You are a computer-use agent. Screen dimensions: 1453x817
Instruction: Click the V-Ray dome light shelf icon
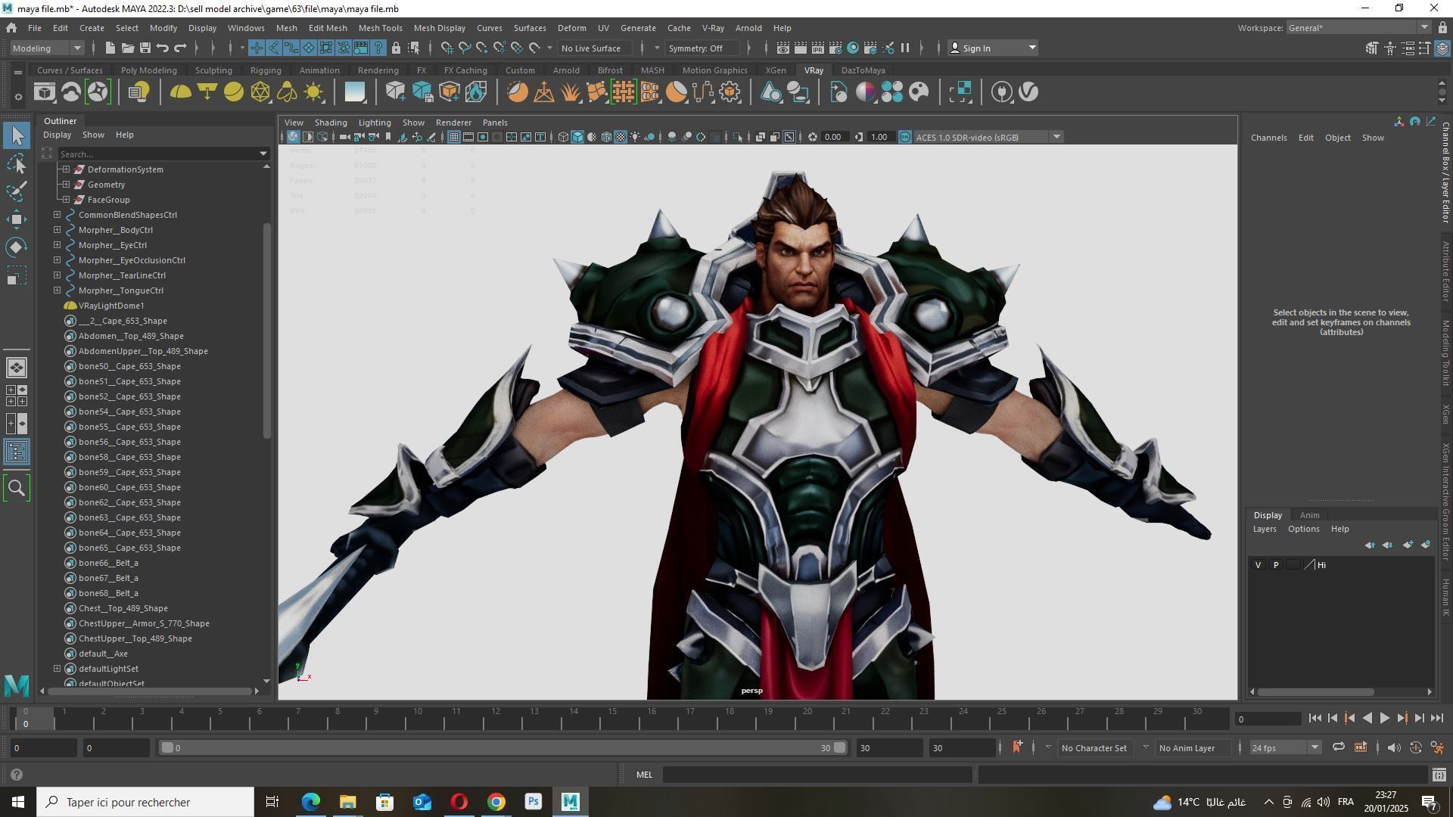[180, 92]
